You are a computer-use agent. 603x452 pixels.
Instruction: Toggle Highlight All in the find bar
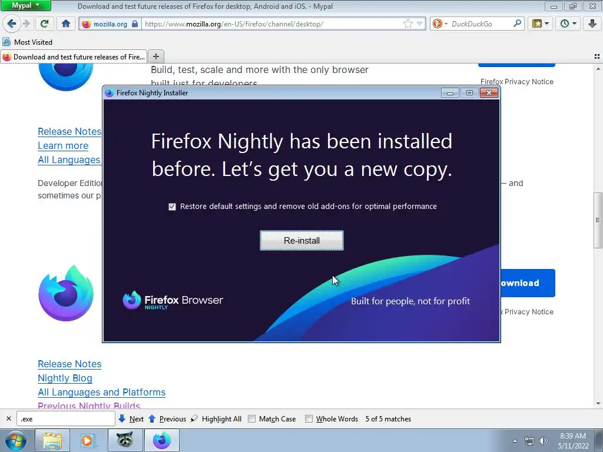(x=217, y=418)
